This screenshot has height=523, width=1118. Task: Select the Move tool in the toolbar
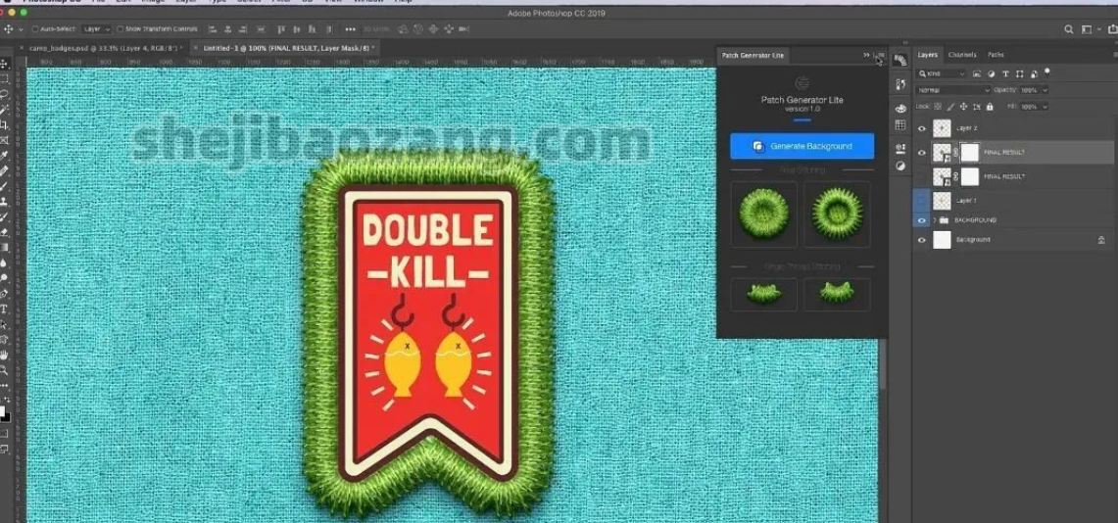point(4,64)
